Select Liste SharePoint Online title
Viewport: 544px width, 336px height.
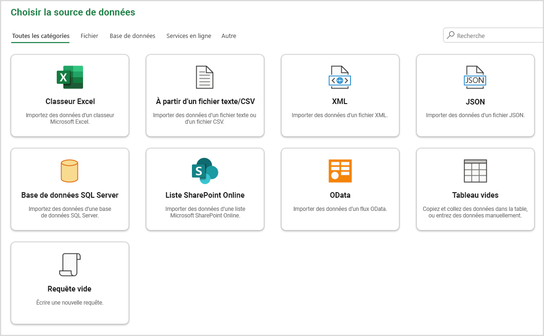(205, 195)
